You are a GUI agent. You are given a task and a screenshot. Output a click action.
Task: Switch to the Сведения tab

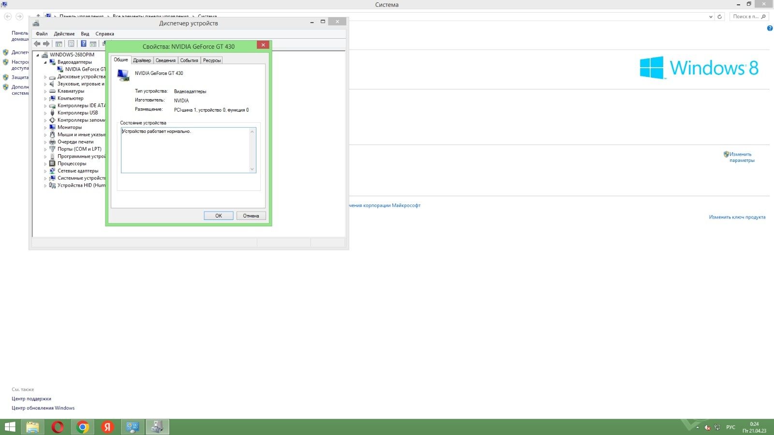click(165, 60)
